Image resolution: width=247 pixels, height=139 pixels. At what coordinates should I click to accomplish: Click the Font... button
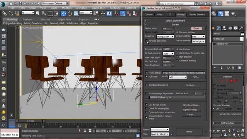(196, 77)
